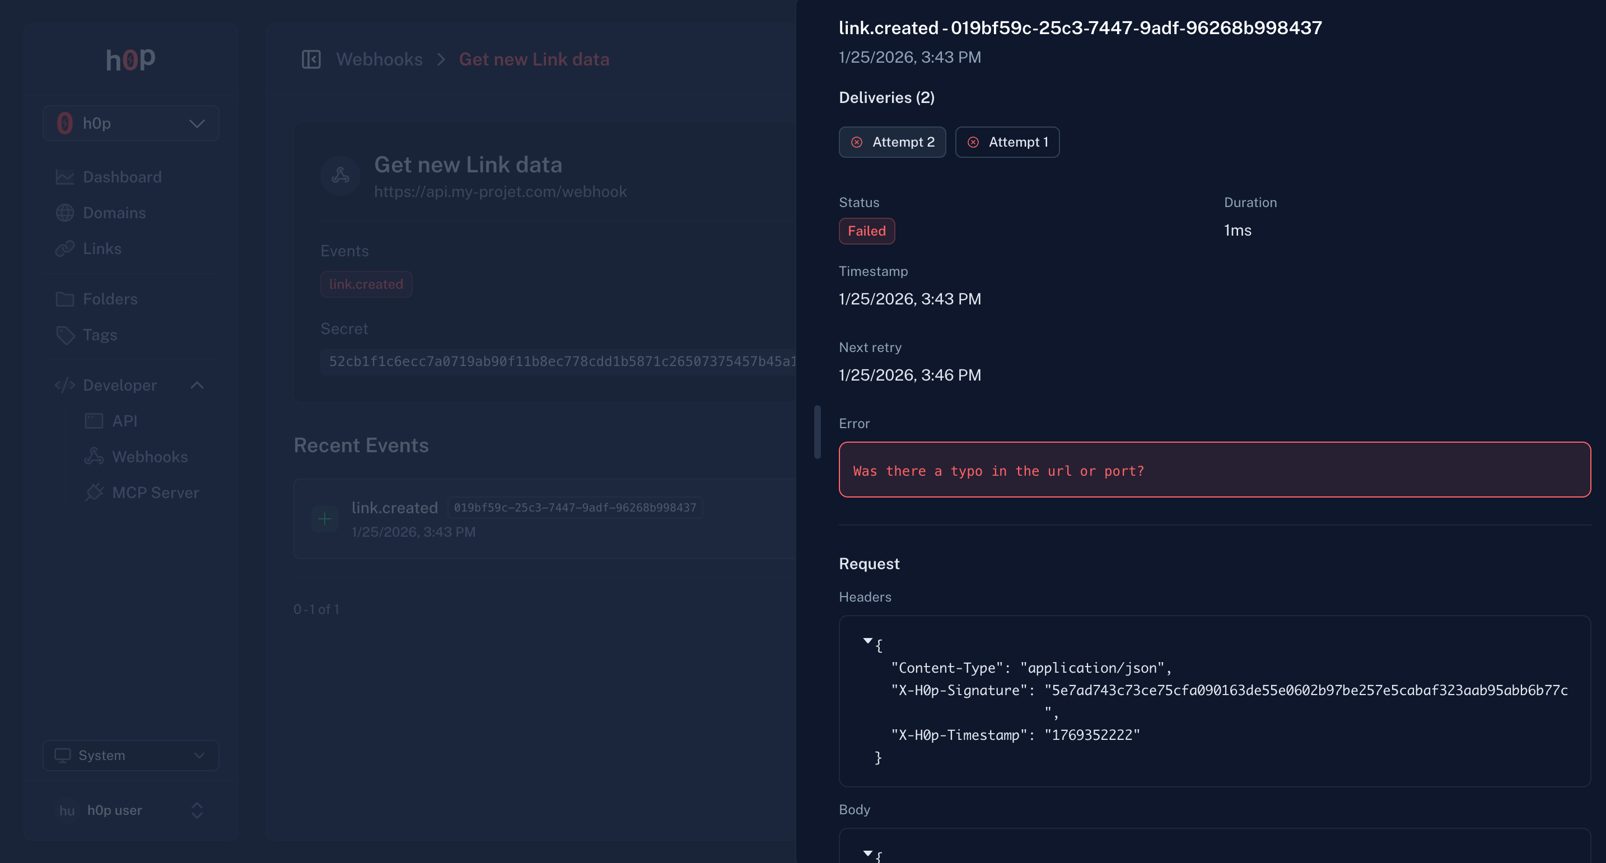Open the System theme dropdown
The width and height of the screenshot is (1606, 863).
coord(130,755)
